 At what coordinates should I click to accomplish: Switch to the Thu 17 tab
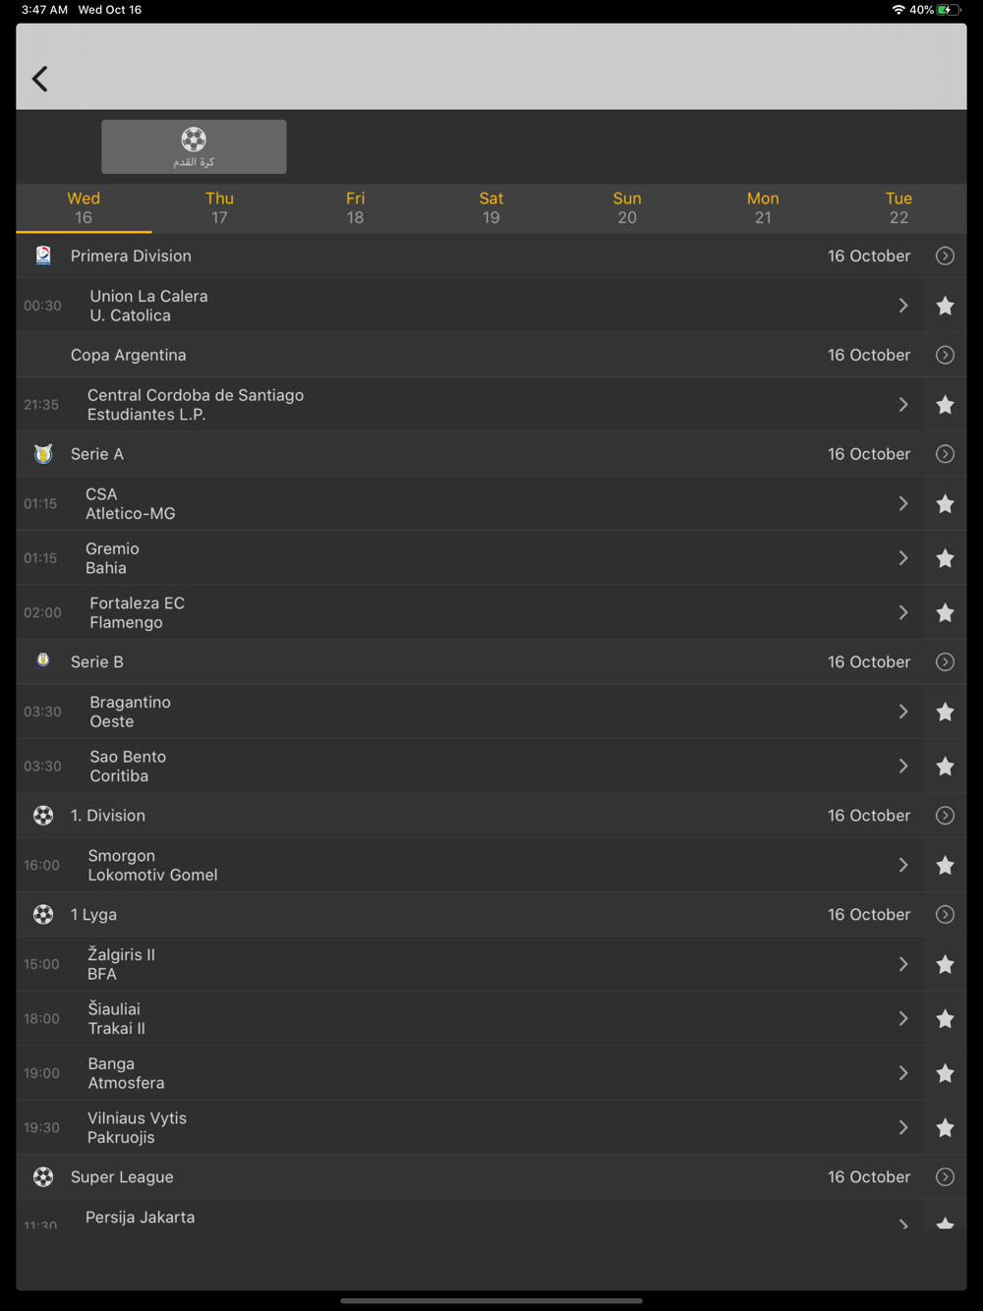pos(219,207)
